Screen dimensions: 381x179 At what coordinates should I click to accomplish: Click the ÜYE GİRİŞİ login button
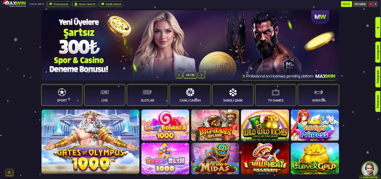360,4
